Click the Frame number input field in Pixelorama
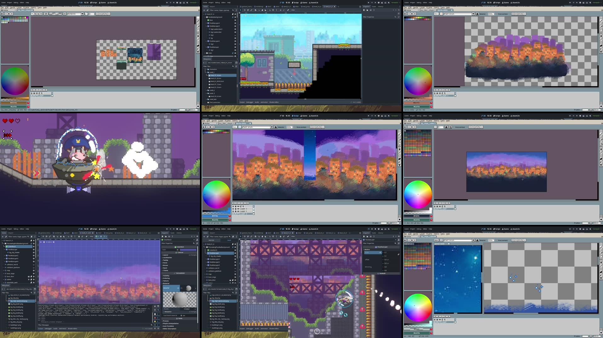This screenshot has height=338, width=603. [x=383, y=223]
